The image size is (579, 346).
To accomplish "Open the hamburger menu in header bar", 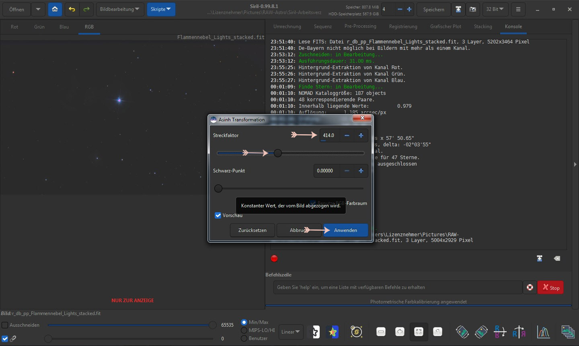I will (518, 9).
